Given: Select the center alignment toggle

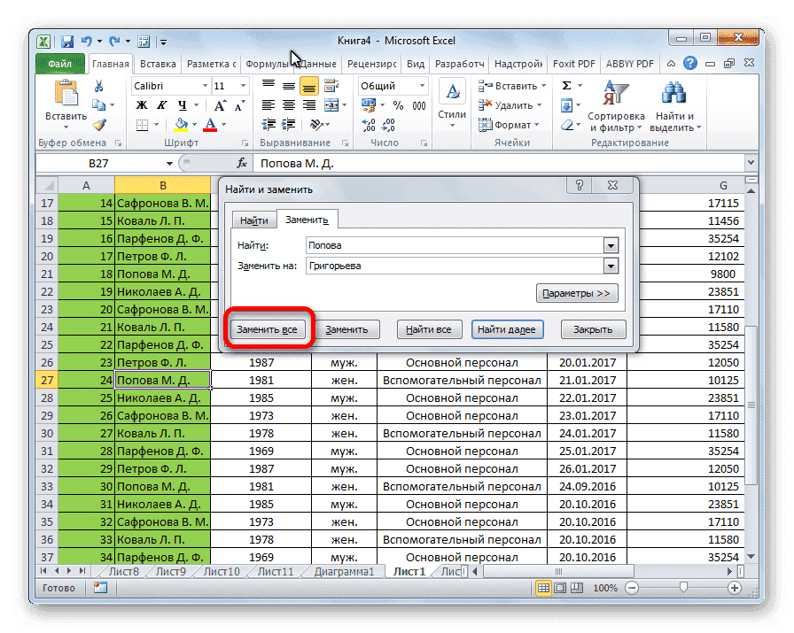Looking at the screenshot, I should pos(288,104).
